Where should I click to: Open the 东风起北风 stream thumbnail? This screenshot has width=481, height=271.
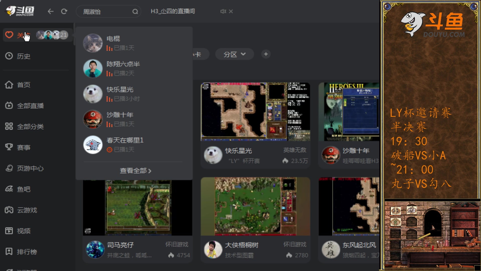(349, 207)
